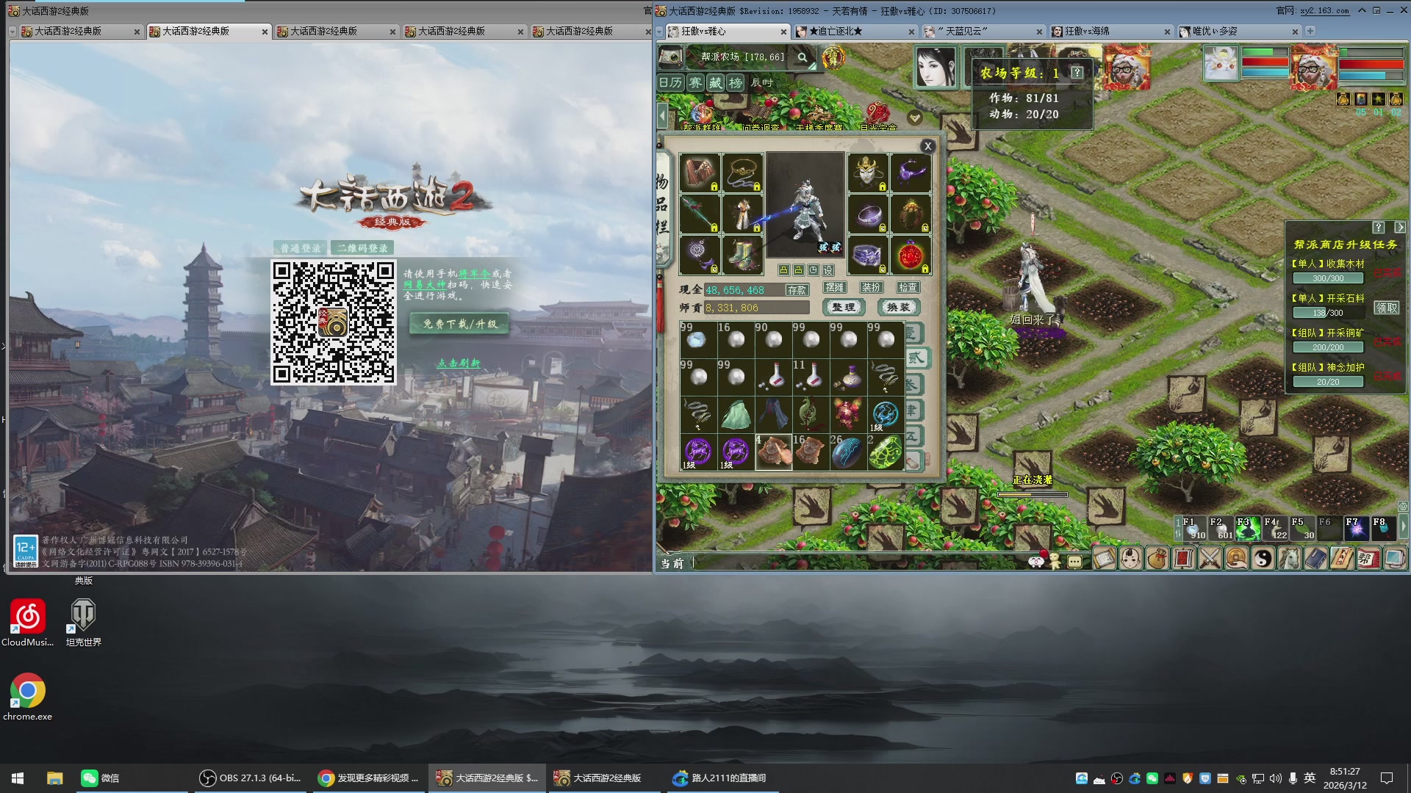Click the white horse mount icon

1289,560
